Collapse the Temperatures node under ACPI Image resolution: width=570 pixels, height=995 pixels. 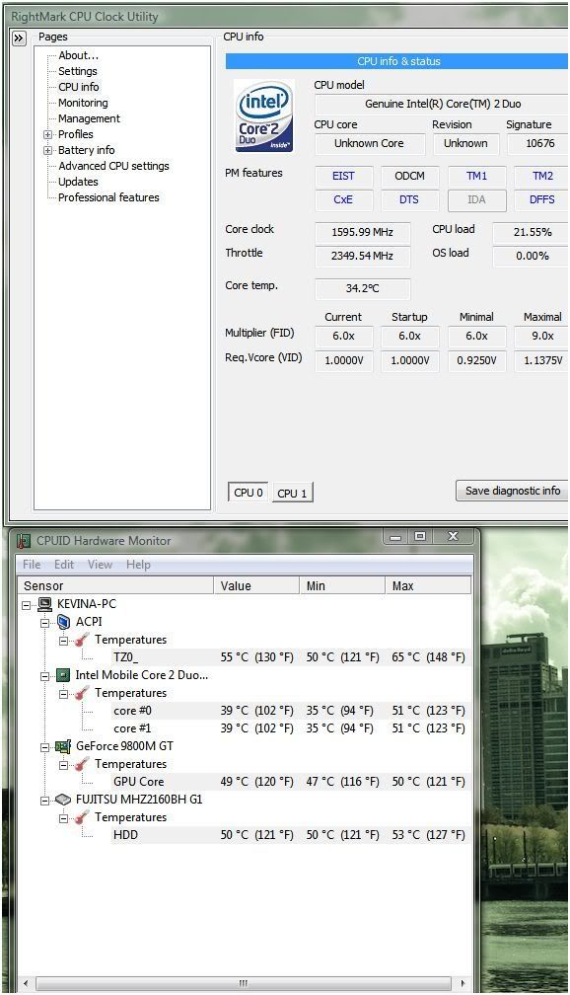click(63, 641)
